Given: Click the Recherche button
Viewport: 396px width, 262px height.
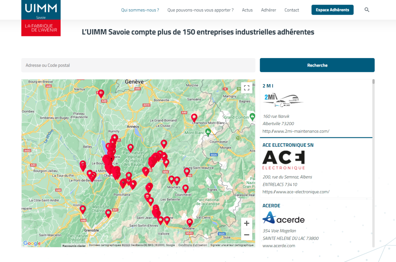Looking at the screenshot, I should (317, 65).
